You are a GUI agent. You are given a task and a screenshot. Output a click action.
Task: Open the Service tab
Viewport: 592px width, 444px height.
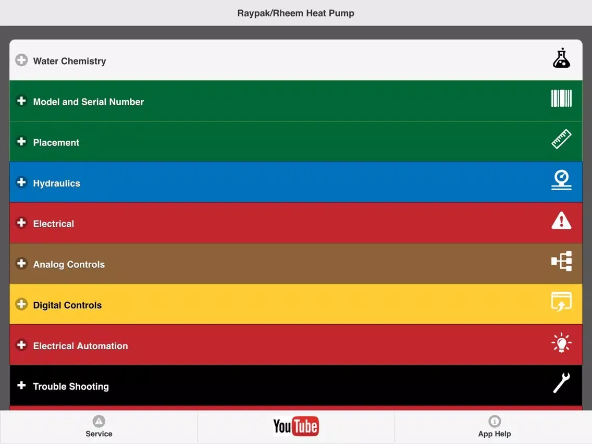99,427
